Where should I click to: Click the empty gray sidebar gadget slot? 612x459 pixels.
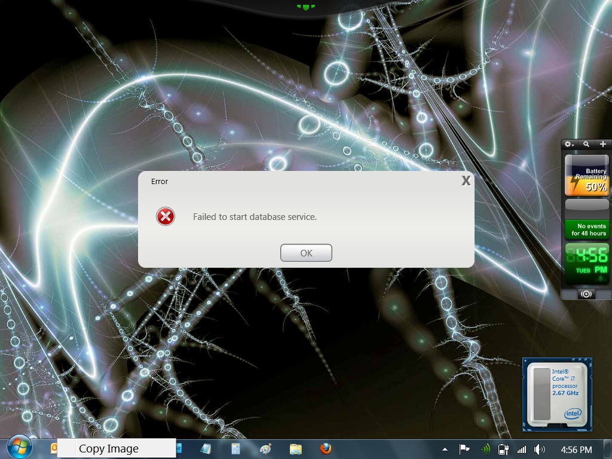pyautogui.click(x=587, y=209)
